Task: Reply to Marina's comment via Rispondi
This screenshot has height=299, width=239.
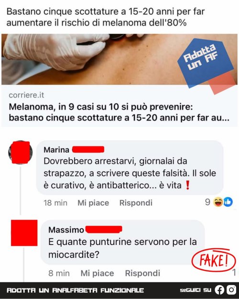Action: (x=136, y=203)
